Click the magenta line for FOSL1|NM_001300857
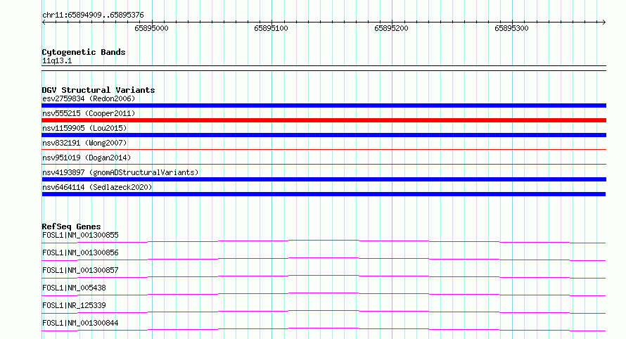Image resolution: width=626 pixels, height=339 pixels. coord(324,276)
